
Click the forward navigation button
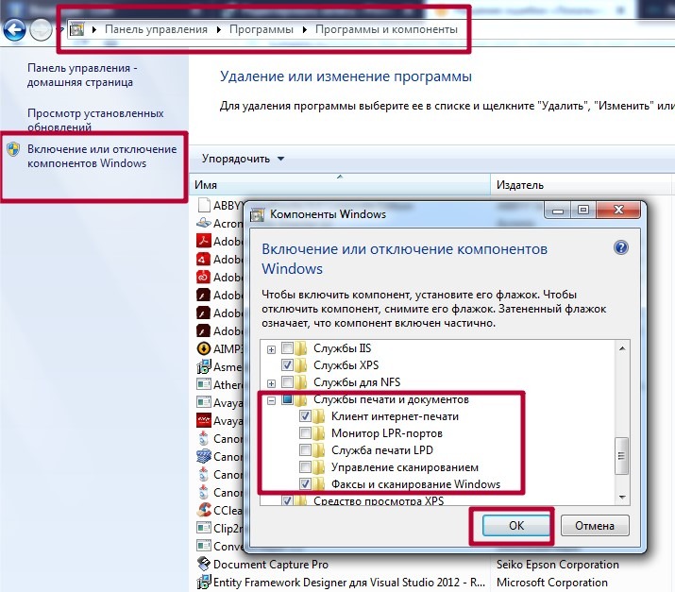click(x=41, y=29)
